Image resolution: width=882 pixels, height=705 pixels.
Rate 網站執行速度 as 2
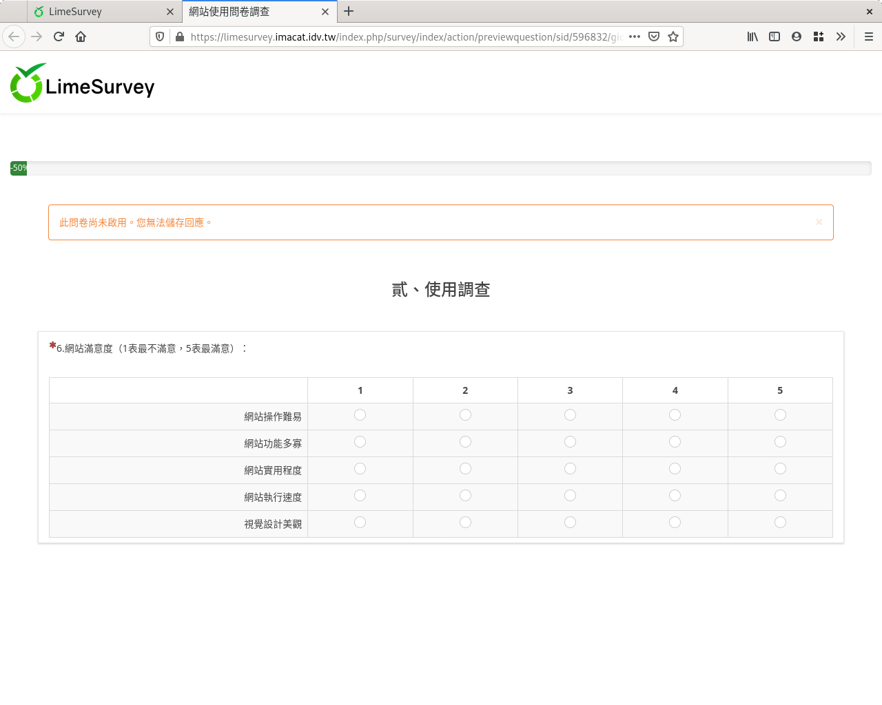pyautogui.click(x=465, y=496)
